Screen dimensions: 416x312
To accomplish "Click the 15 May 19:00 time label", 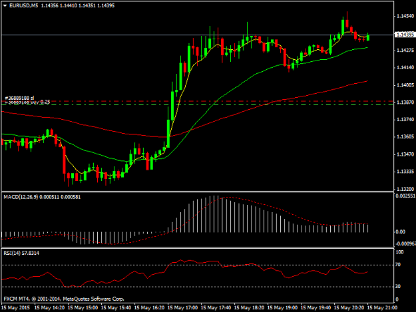I will [x=283, y=308].
